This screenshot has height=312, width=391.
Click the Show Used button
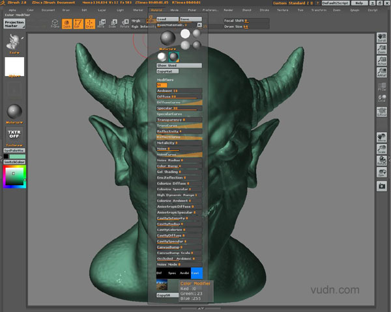pyautogui.click(x=179, y=66)
